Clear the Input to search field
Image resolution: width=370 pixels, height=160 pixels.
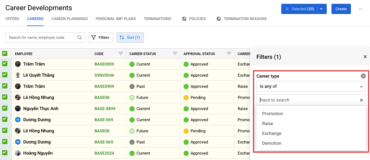point(361,100)
